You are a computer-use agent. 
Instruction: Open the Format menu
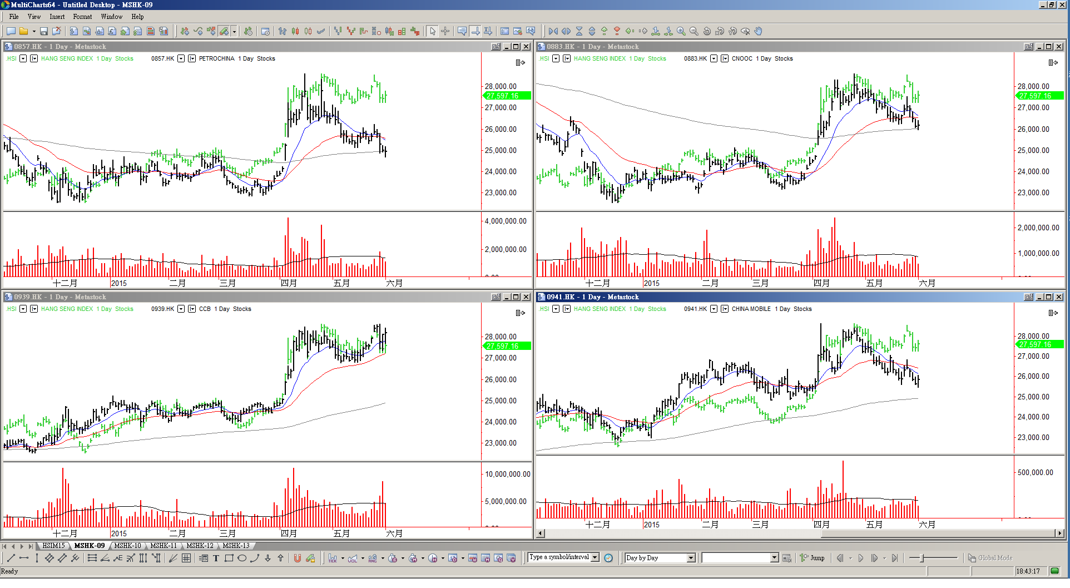82,17
